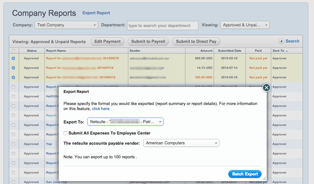Open the click here help link
Screen dimensions: 314x184
[101, 108]
